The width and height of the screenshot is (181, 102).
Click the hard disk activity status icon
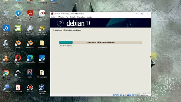click(x=114, y=95)
